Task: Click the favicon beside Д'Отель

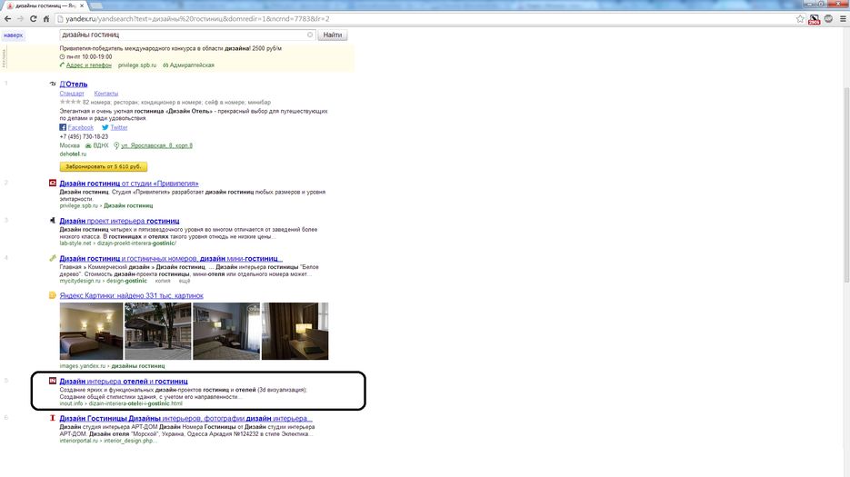Action: click(53, 84)
